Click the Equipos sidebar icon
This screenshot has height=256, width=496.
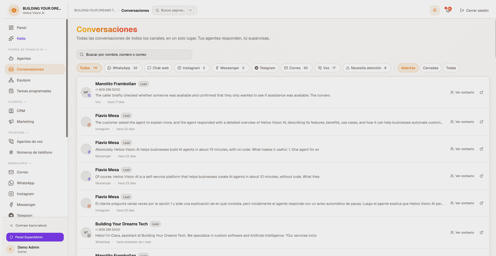pyautogui.click(x=11, y=80)
